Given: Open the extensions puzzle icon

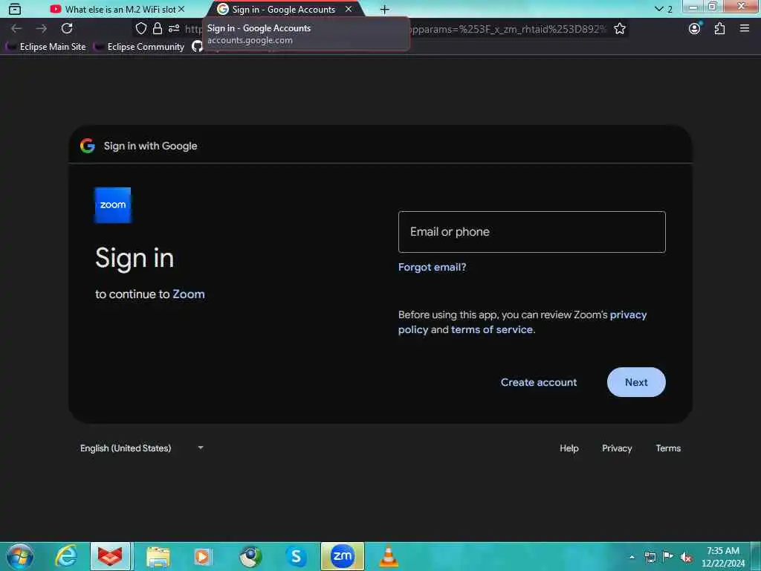Looking at the screenshot, I should (x=719, y=29).
